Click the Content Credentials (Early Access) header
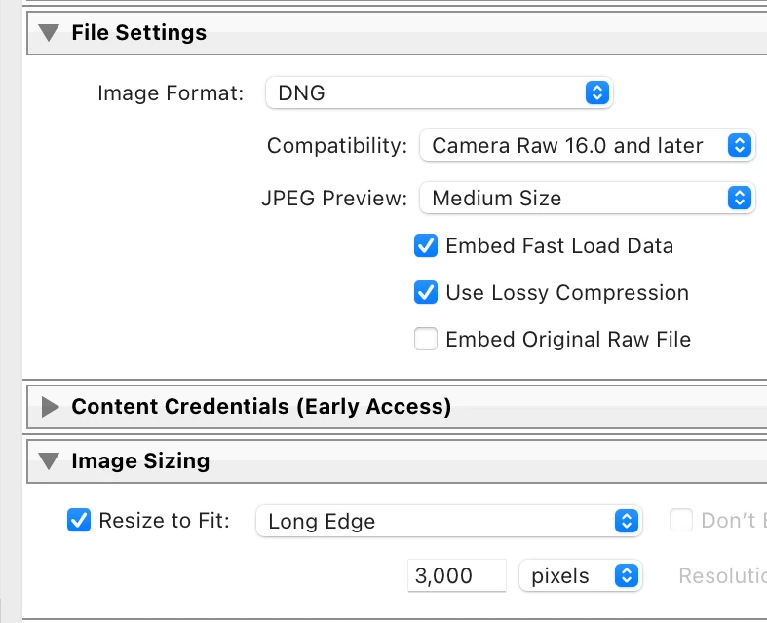Screen dimensions: 767x623 pyautogui.click(x=261, y=407)
